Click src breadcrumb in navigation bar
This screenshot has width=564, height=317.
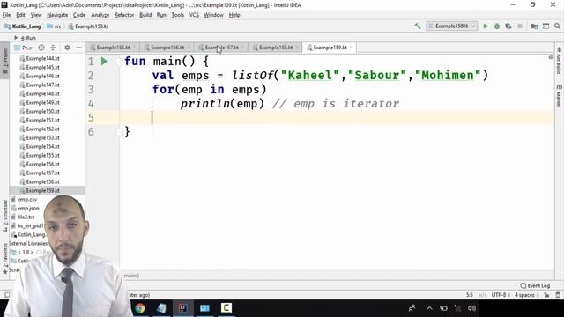55,26
